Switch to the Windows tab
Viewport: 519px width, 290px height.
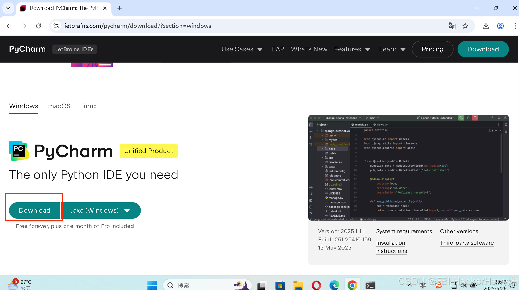tap(23, 106)
